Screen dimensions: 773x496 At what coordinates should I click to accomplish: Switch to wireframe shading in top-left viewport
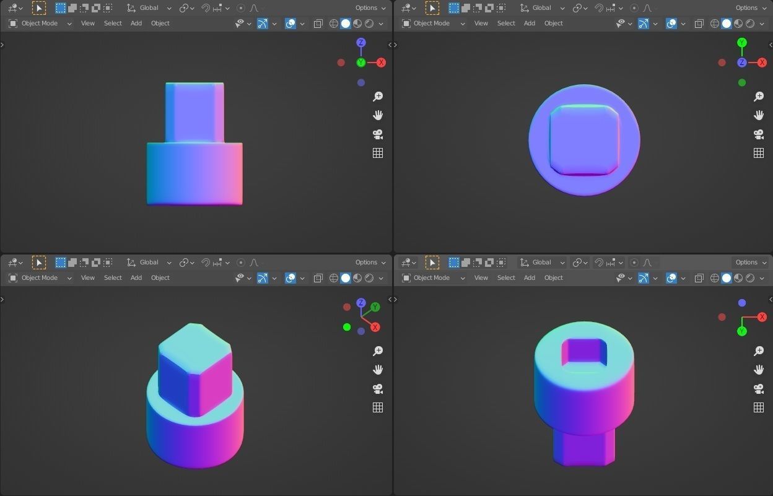point(334,24)
